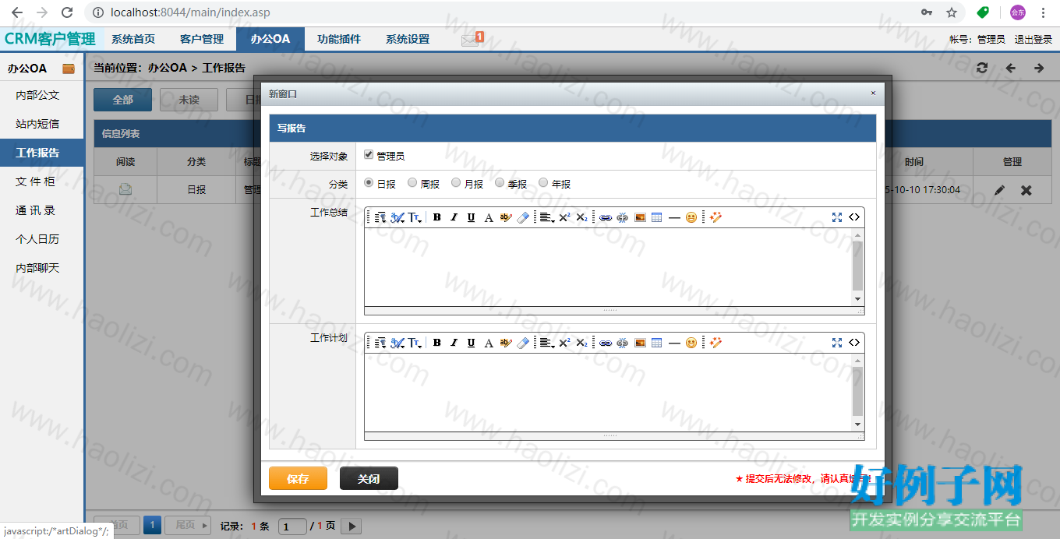Click the 全部 filter button
Image resolution: width=1060 pixels, height=539 pixels.
(x=122, y=100)
